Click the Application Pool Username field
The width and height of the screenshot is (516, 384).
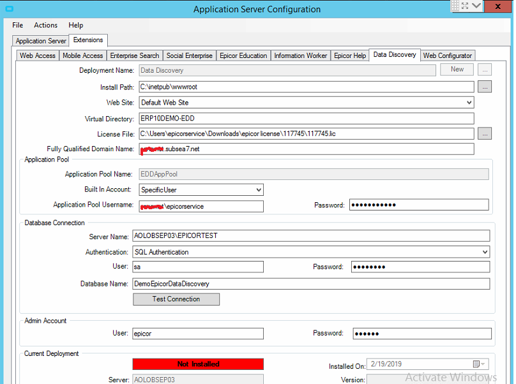coord(201,207)
